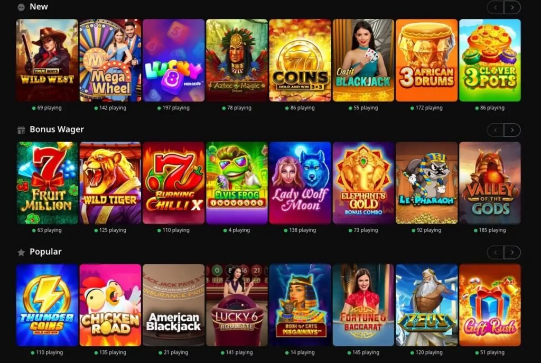Screen dimensions: 541x363
Task: Select the Elvis Frog in Vegas game
Action: click(x=237, y=183)
